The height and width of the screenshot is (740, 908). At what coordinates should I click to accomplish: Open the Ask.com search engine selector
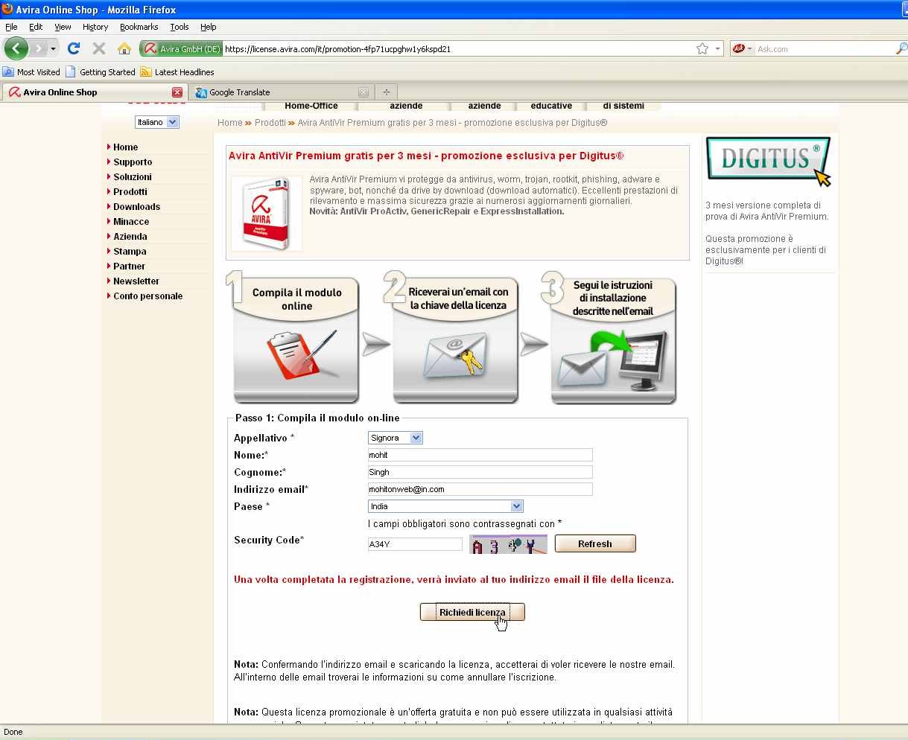click(742, 49)
